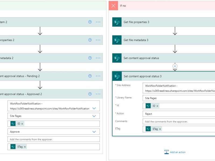Click the Add an action link
The image size is (215, 161).
tap(177, 152)
